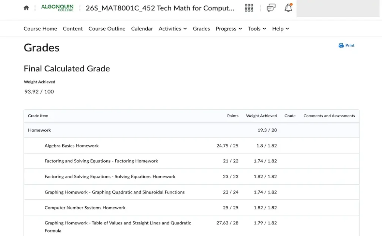Select Solving Equations Homework grade item
This screenshot has width=382, height=236.
coord(110,177)
